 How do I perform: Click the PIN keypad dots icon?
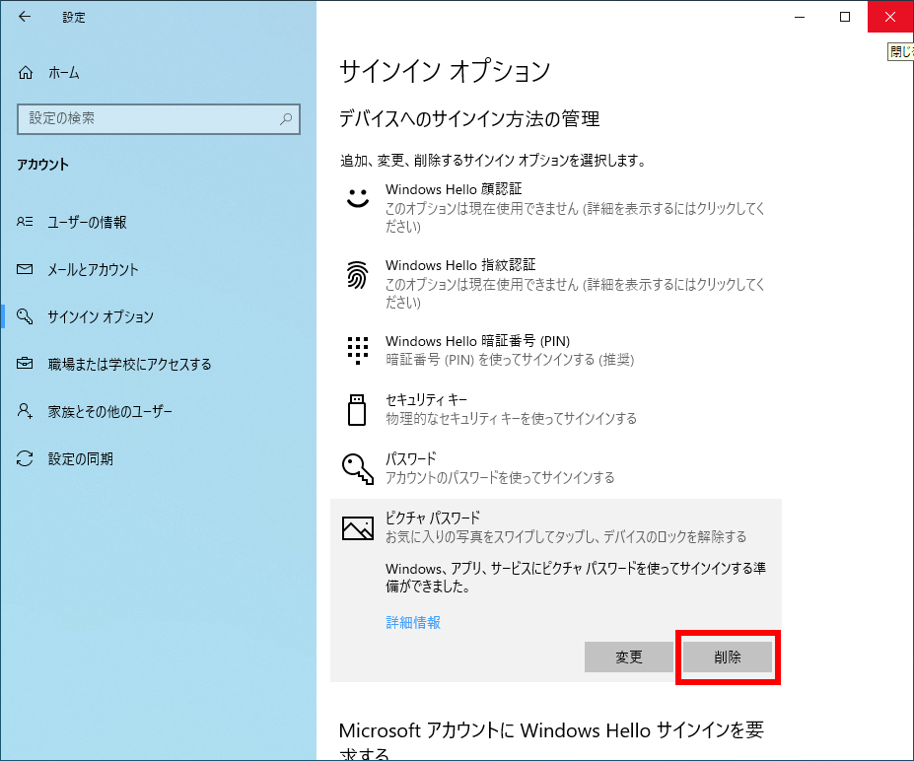(357, 350)
